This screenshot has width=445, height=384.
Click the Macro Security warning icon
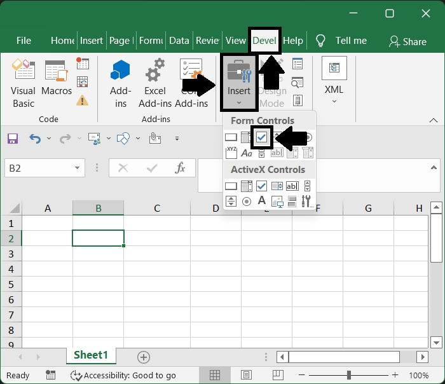[x=83, y=100]
